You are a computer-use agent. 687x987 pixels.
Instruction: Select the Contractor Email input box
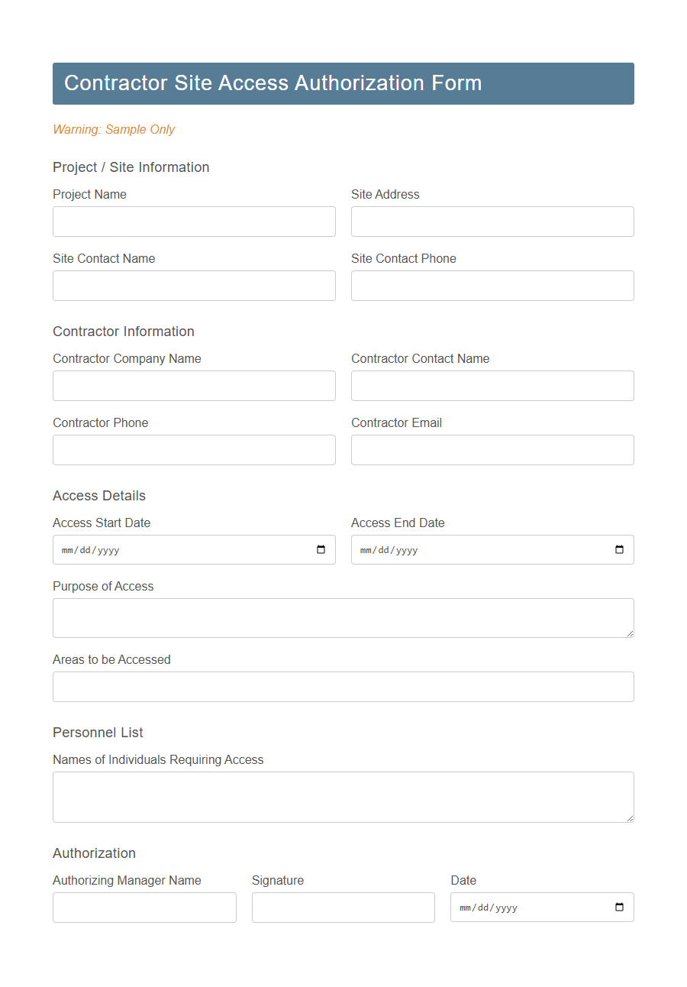point(492,450)
